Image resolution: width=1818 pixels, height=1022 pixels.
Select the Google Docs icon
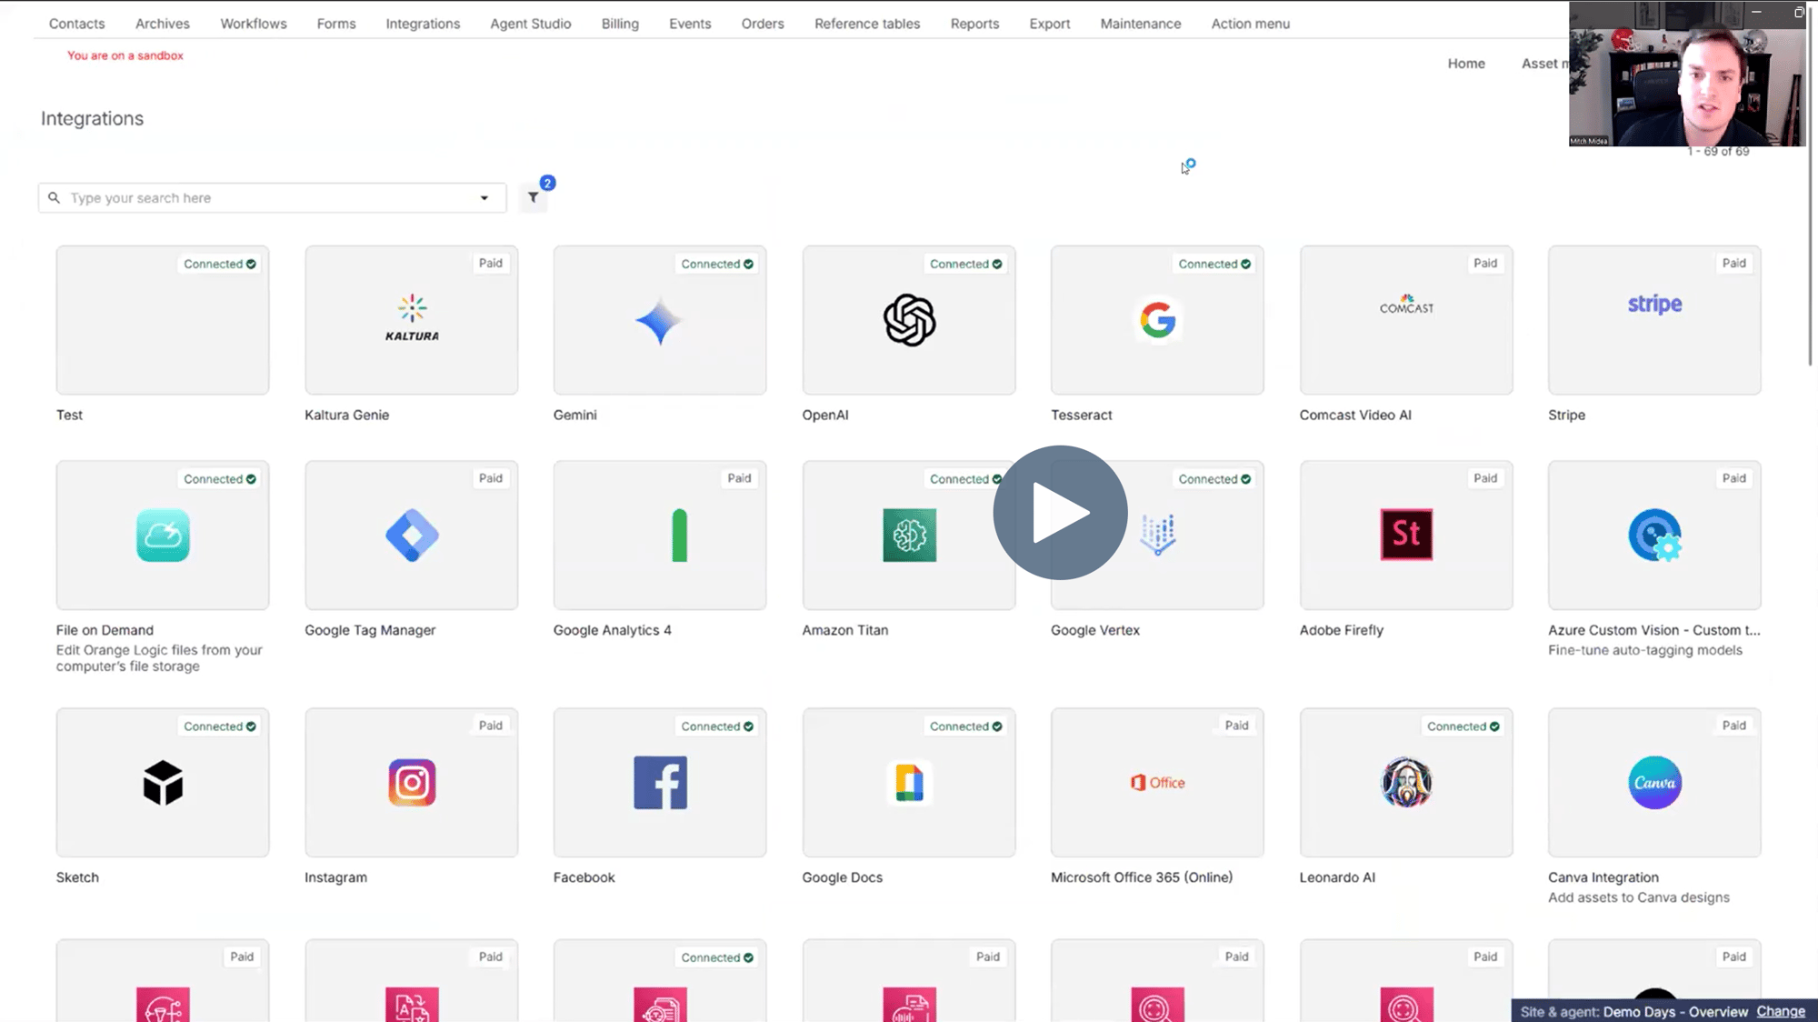[x=909, y=782]
